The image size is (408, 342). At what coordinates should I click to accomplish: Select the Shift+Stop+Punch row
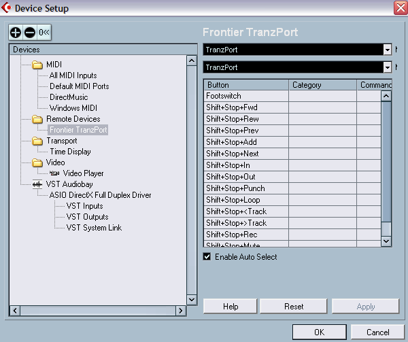click(x=292, y=188)
